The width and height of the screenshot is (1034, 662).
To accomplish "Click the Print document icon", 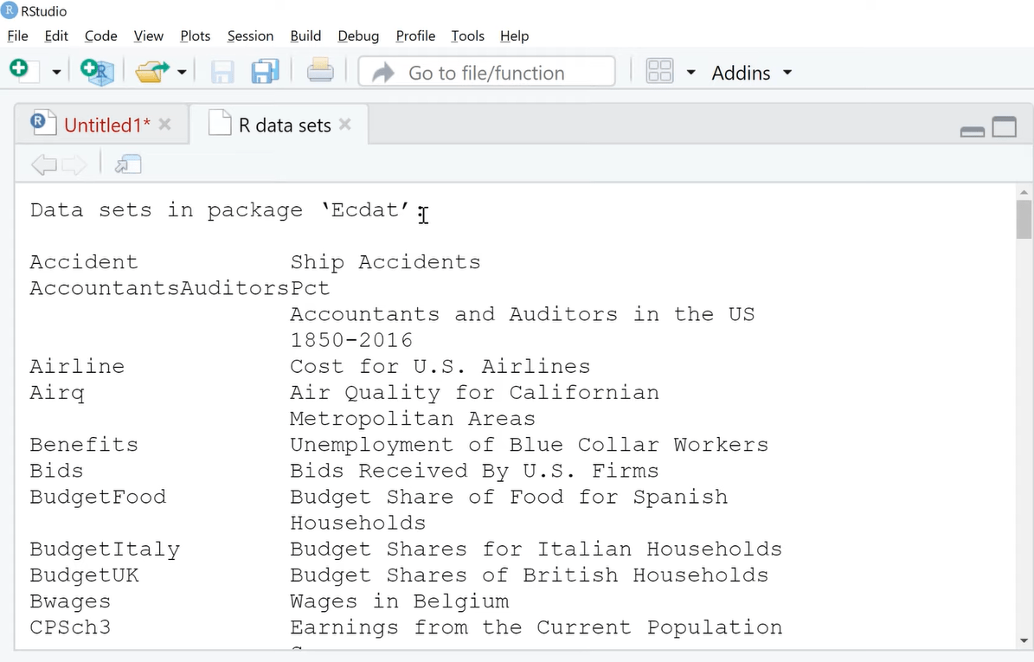I will [320, 71].
